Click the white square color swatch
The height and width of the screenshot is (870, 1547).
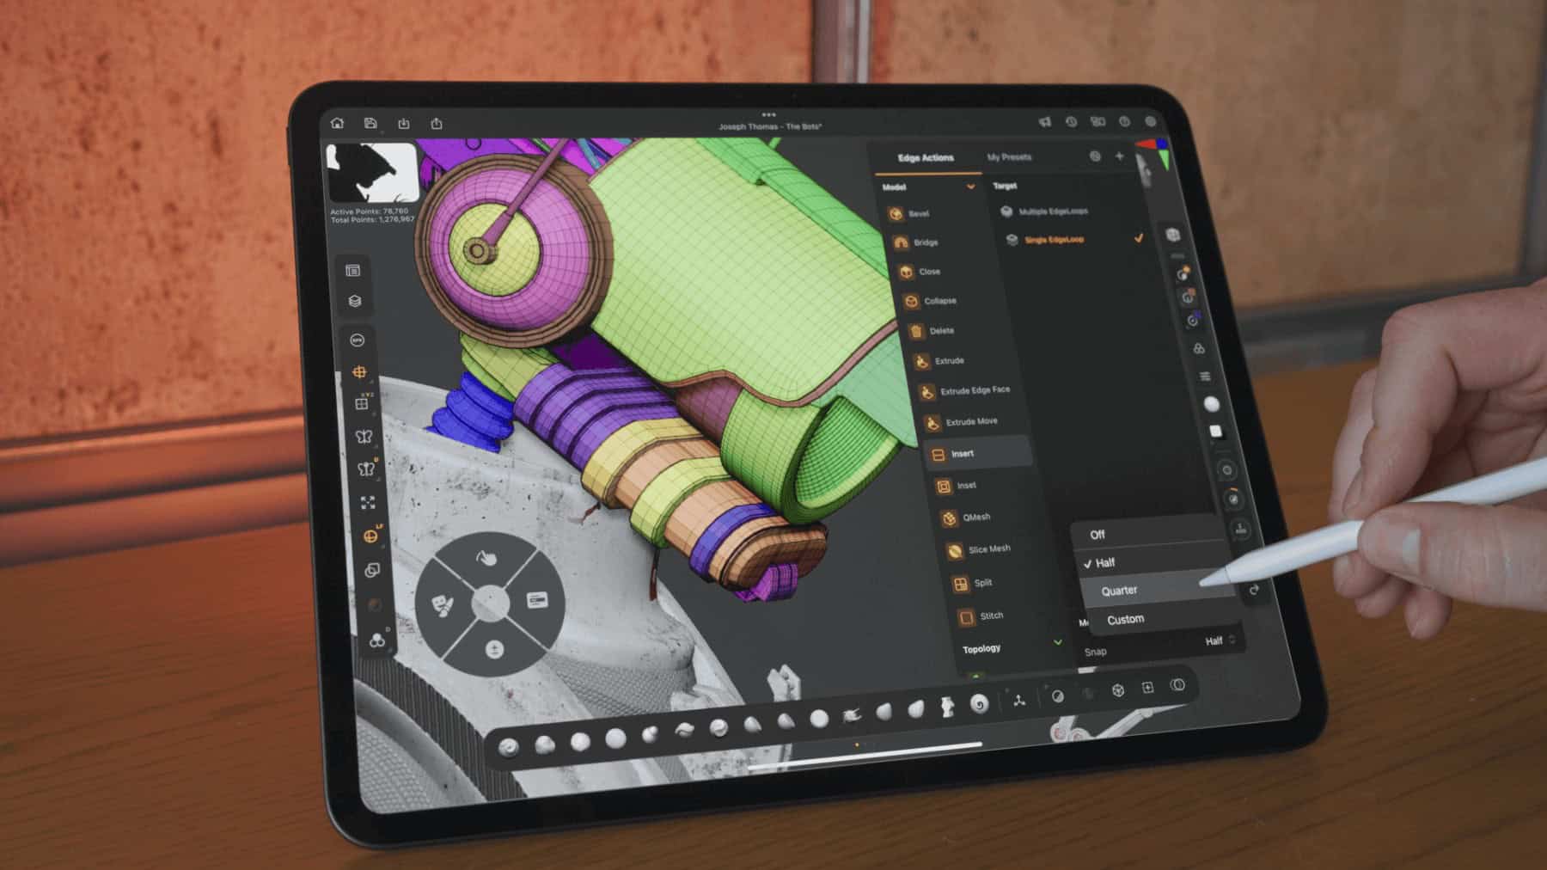point(1215,432)
